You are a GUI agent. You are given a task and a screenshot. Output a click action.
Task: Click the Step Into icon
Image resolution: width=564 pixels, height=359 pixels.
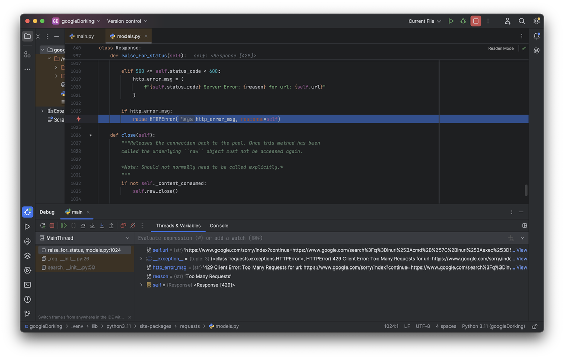pyautogui.click(x=92, y=226)
